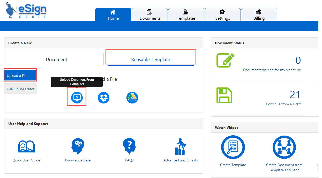Click the eSign Genie logo
322x178 pixels.
point(26,10)
